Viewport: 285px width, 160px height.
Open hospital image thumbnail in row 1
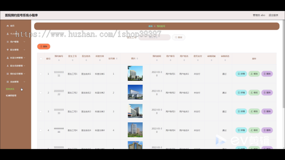[135, 73]
